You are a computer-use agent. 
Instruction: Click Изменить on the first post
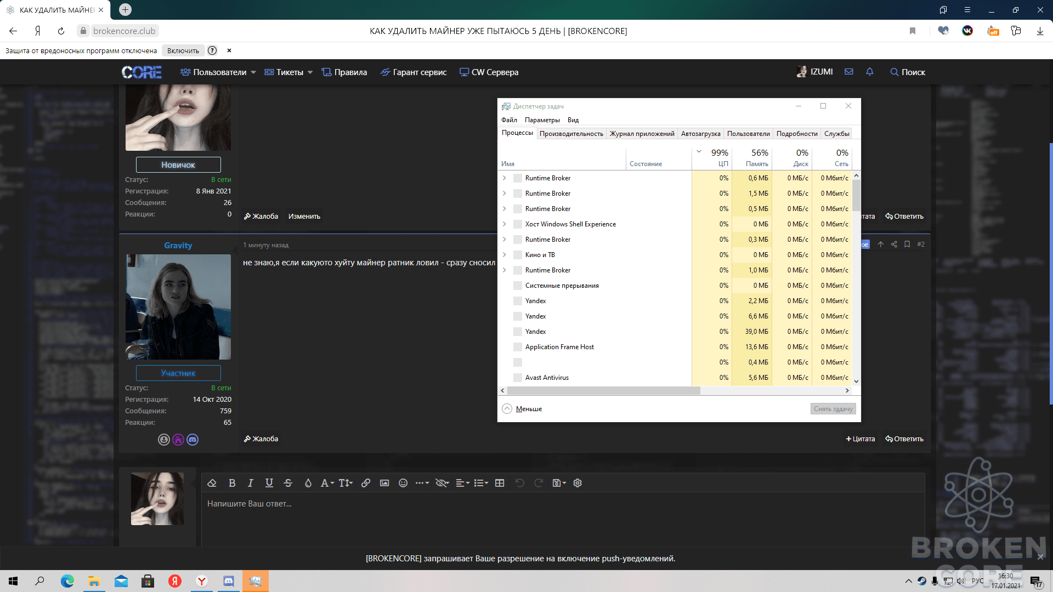pyautogui.click(x=304, y=217)
